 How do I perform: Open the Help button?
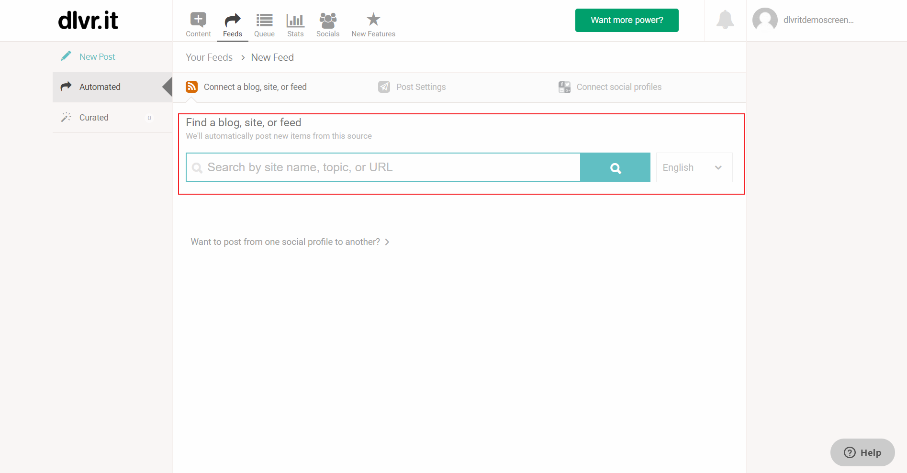862,452
